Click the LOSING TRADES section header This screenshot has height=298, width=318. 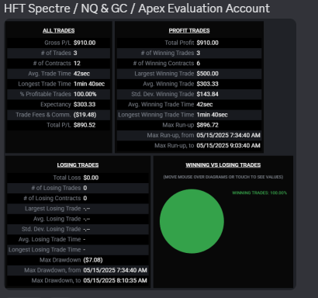[78, 165]
